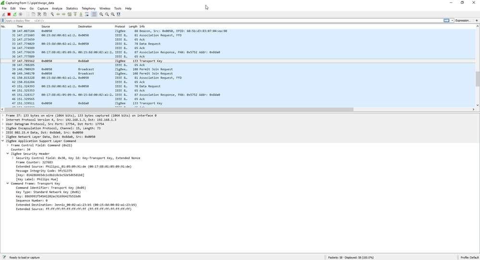This screenshot has height=260, width=480.
Task: Expand Internet Protocol Version 4 node
Action: [3, 120]
